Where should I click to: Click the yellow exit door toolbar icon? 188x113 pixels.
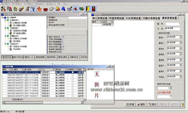tap(88, 9)
